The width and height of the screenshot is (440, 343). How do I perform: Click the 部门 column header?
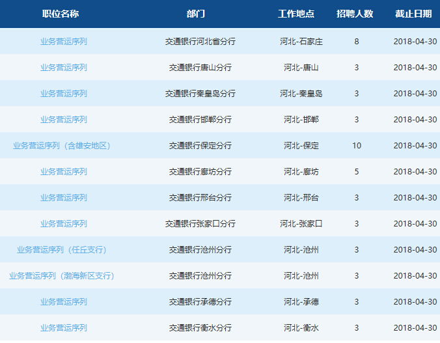[x=196, y=14]
